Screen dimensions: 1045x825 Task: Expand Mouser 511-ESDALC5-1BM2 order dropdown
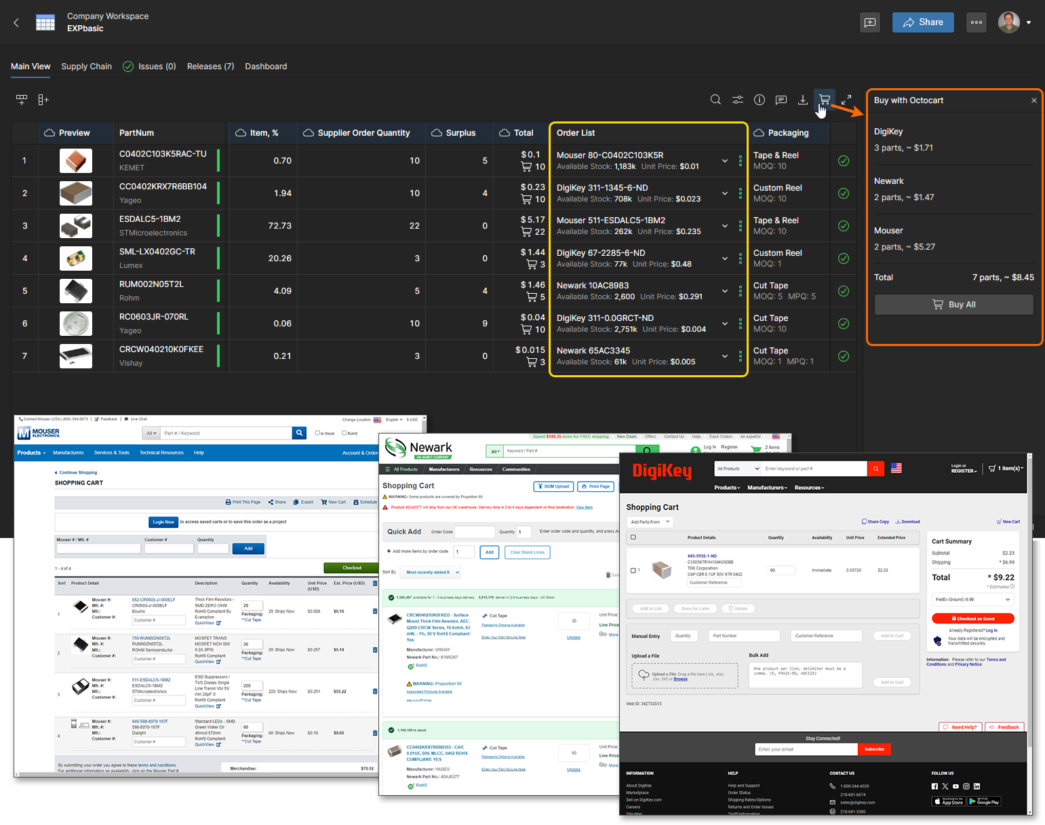(x=725, y=226)
